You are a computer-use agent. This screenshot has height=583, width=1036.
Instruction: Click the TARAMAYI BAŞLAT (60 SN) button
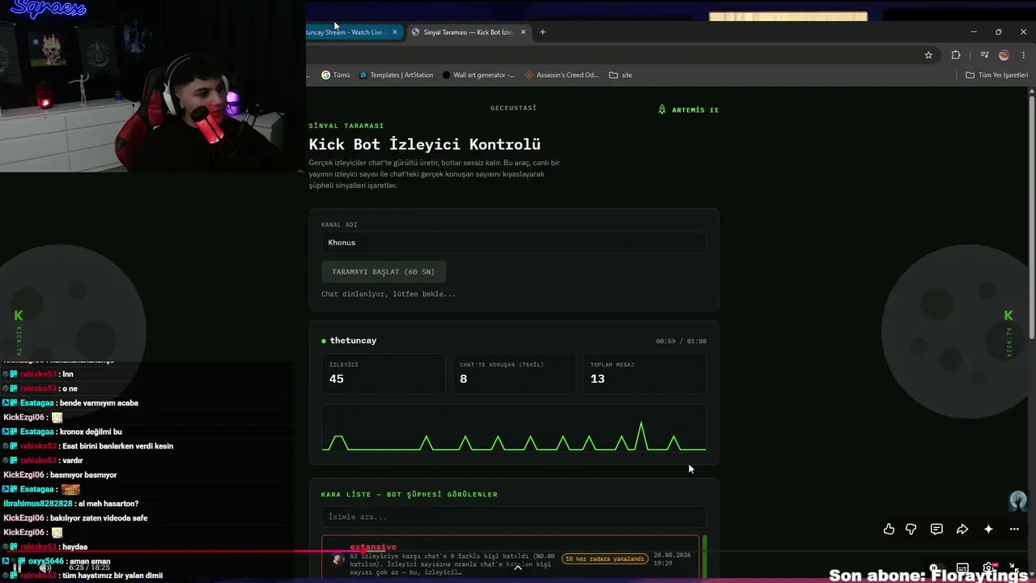pyautogui.click(x=384, y=272)
